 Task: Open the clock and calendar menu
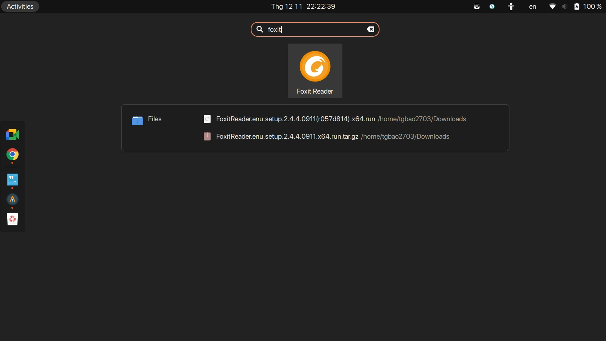point(303,6)
